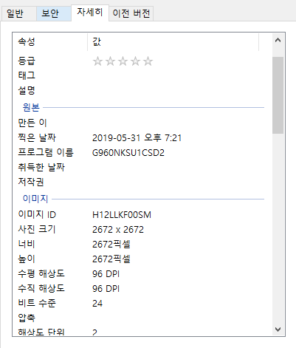Open the 보안 tab

[54, 13]
